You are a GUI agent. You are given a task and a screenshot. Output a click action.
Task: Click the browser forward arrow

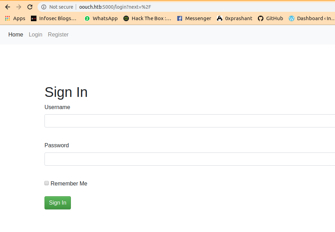(x=19, y=7)
